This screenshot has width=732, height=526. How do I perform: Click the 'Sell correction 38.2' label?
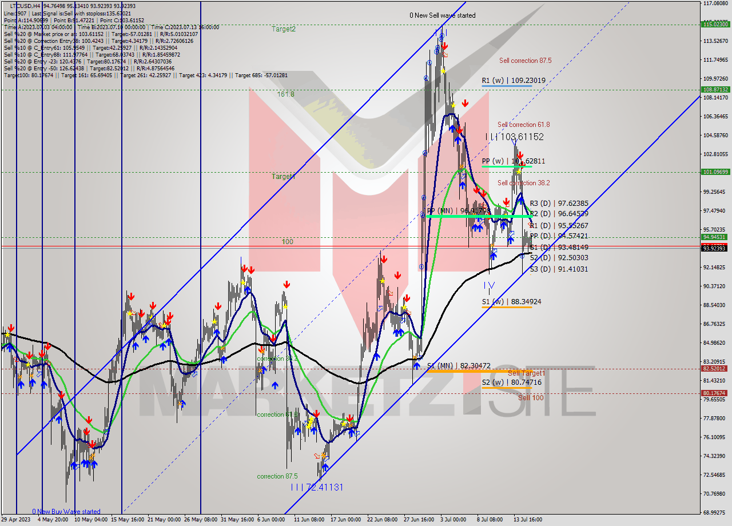(x=523, y=183)
